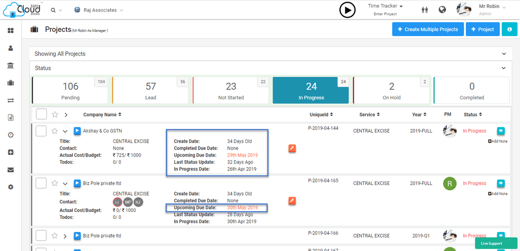Select the Pending projects filter
The image size is (520, 251).
70,90
